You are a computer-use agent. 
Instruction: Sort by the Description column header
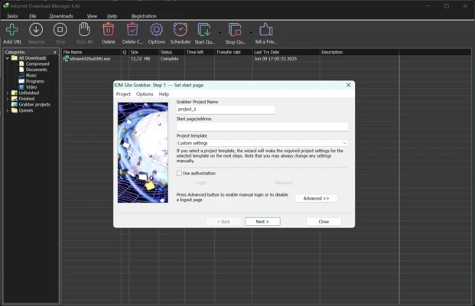coord(360,52)
